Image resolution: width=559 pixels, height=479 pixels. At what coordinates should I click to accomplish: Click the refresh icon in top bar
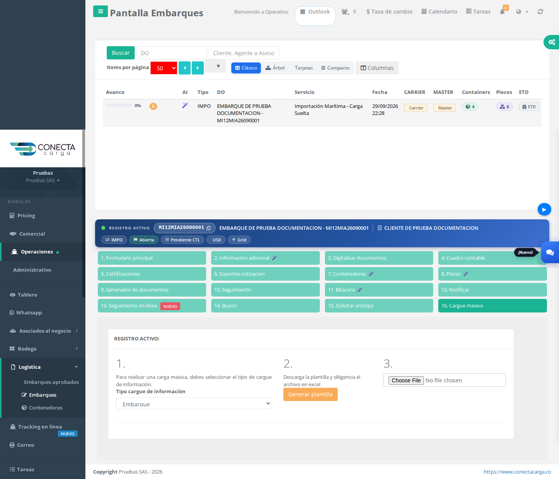tap(540, 12)
